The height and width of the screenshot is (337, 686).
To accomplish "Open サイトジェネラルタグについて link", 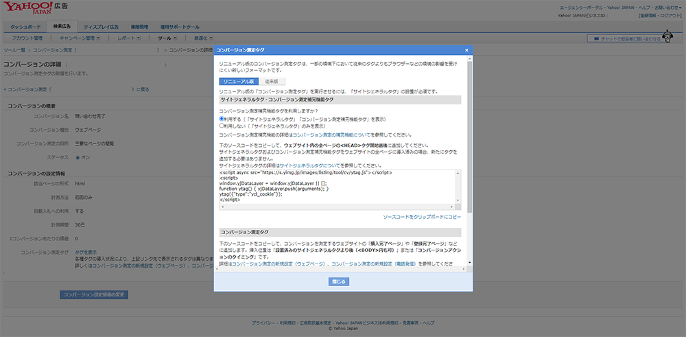I will coord(310,165).
